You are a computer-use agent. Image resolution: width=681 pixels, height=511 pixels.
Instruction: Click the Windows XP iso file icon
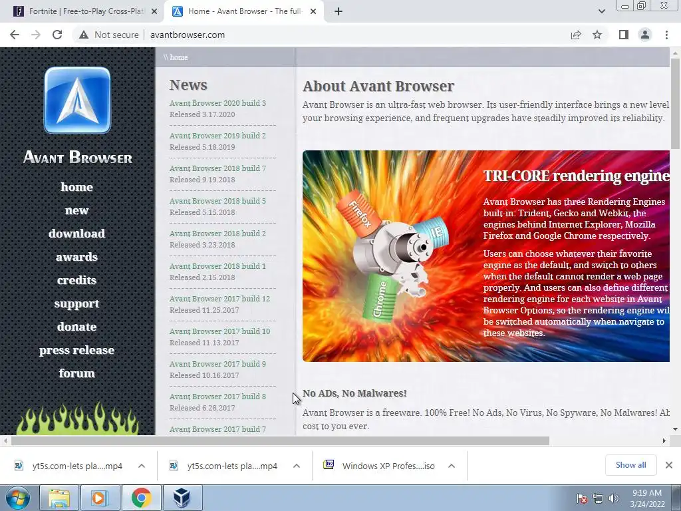(329, 465)
